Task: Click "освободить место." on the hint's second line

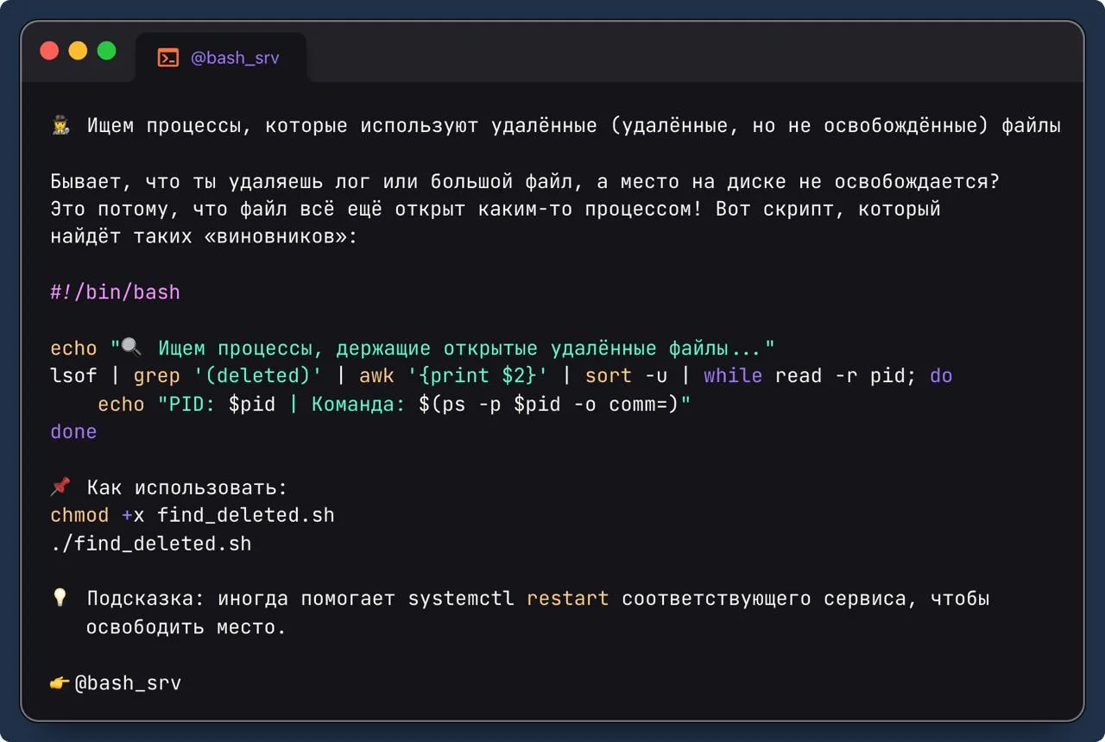Action: 186,627
